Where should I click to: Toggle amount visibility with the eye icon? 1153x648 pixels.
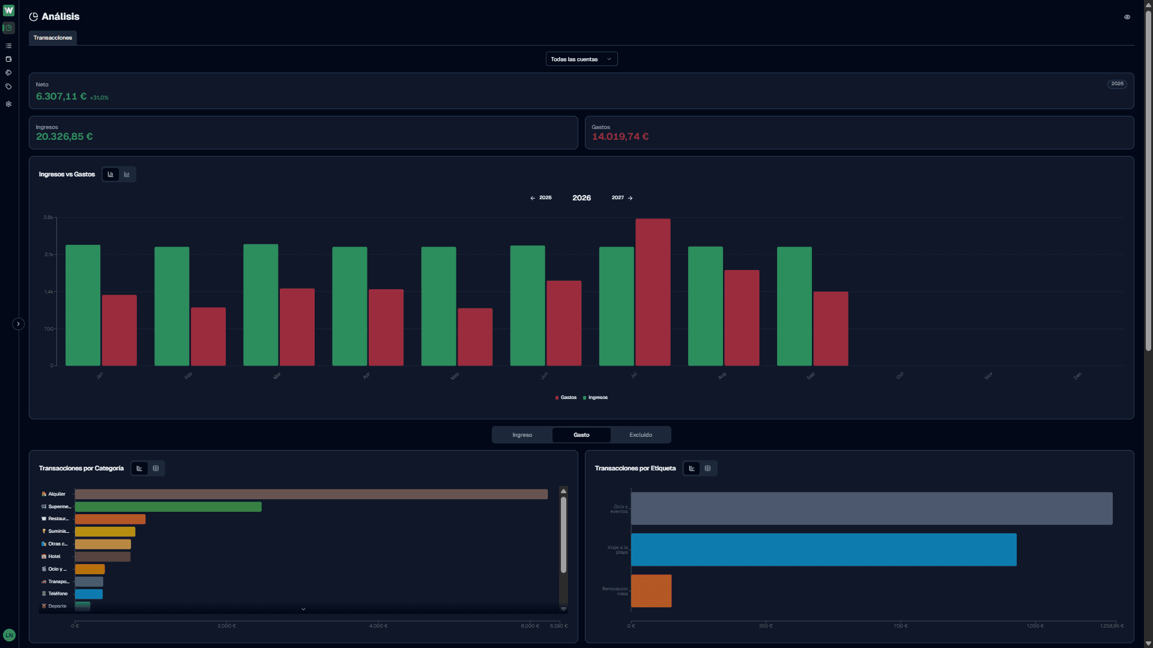1127,17
